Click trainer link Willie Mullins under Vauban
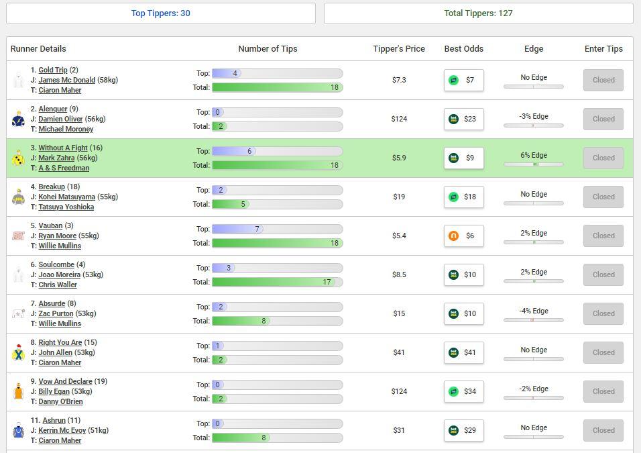The width and height of the screenshot is (641, 453). pyautogui.click(x=61, y=246)
